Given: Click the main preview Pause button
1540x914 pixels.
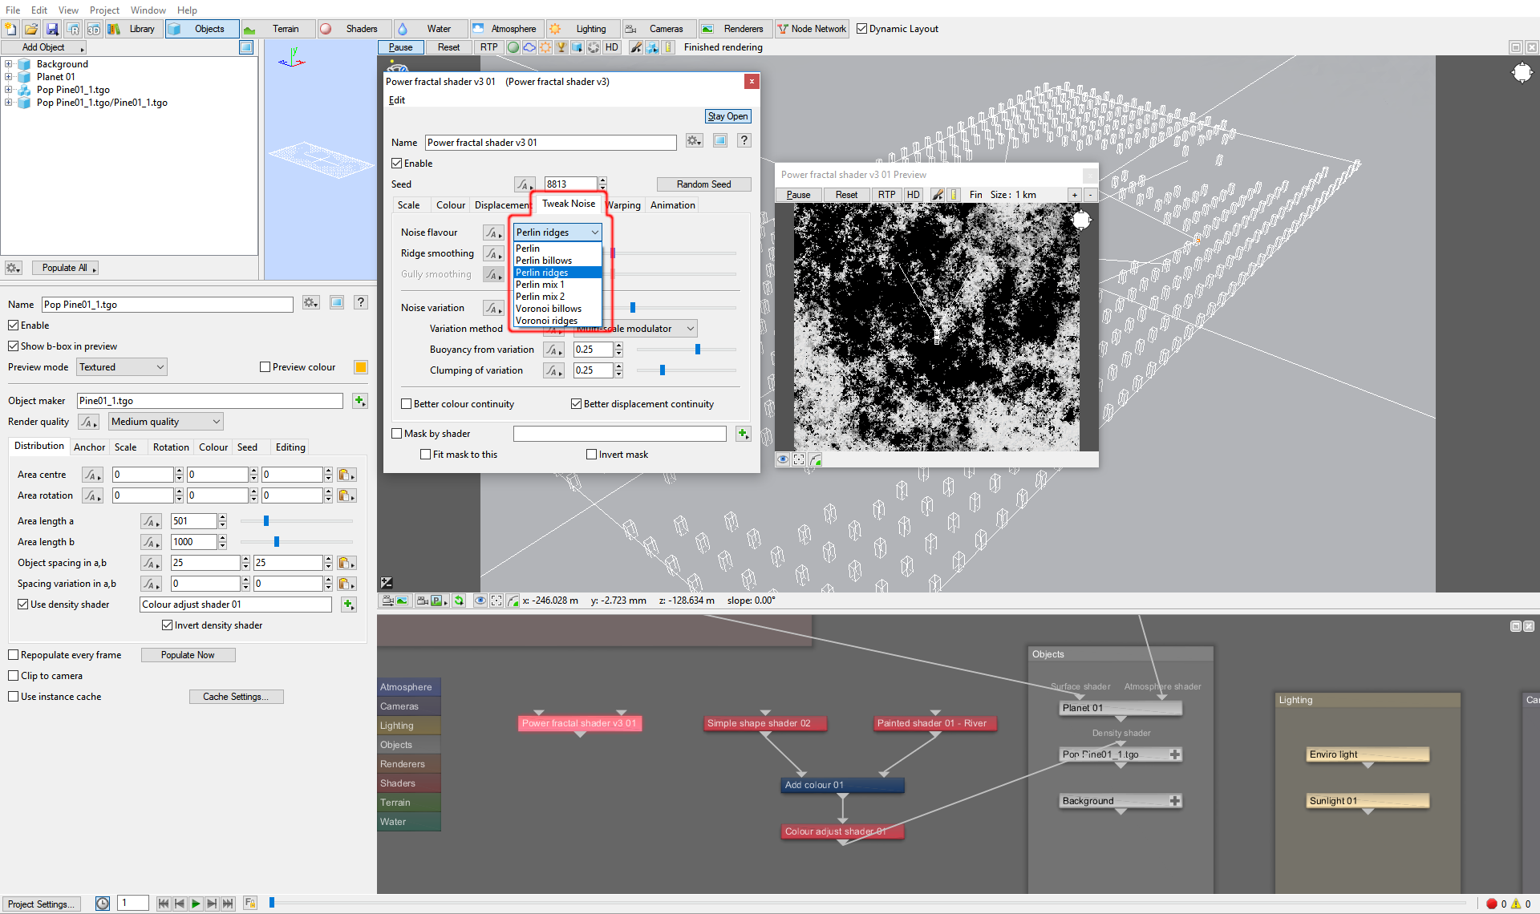Looking at the screenshot, I should coord(400,47).
